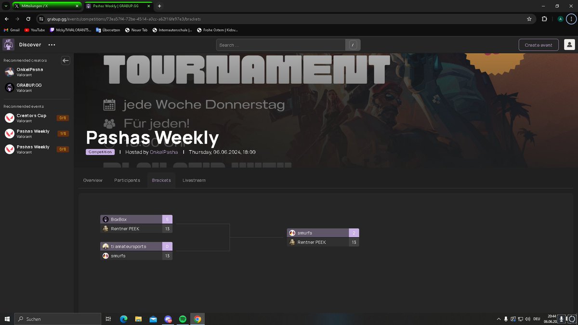Reload the page
Image resolution: width=578 pixels, height=325 pixels.
28,19
